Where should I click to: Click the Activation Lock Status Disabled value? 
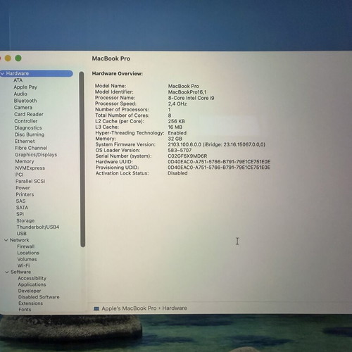[x=177, y=173]
